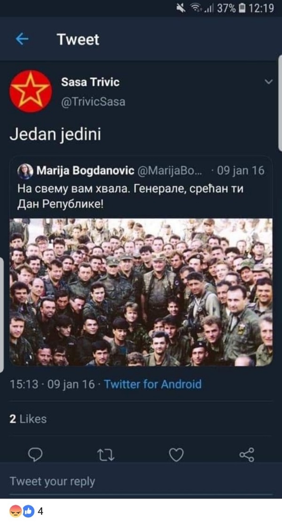The height and width of the screenshot is (522, 282).
Task: Focus the Tweet your reply field
Action: (x=141, y=481)
